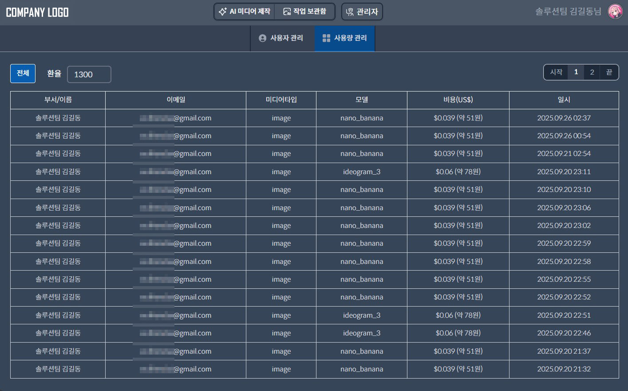This screenshot has height=391, width=628.
Task: Click the 작업 보관함 image archive icon
Action: 287,12
